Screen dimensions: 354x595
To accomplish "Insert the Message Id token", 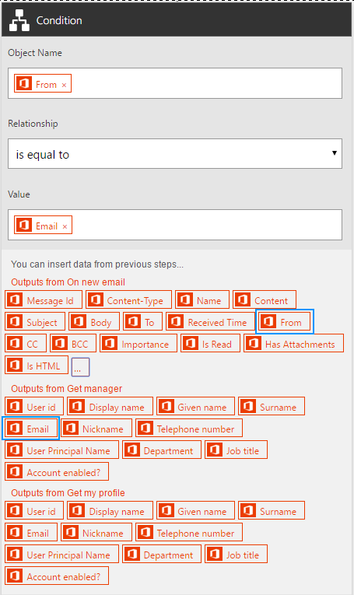I will coord(44,300).
